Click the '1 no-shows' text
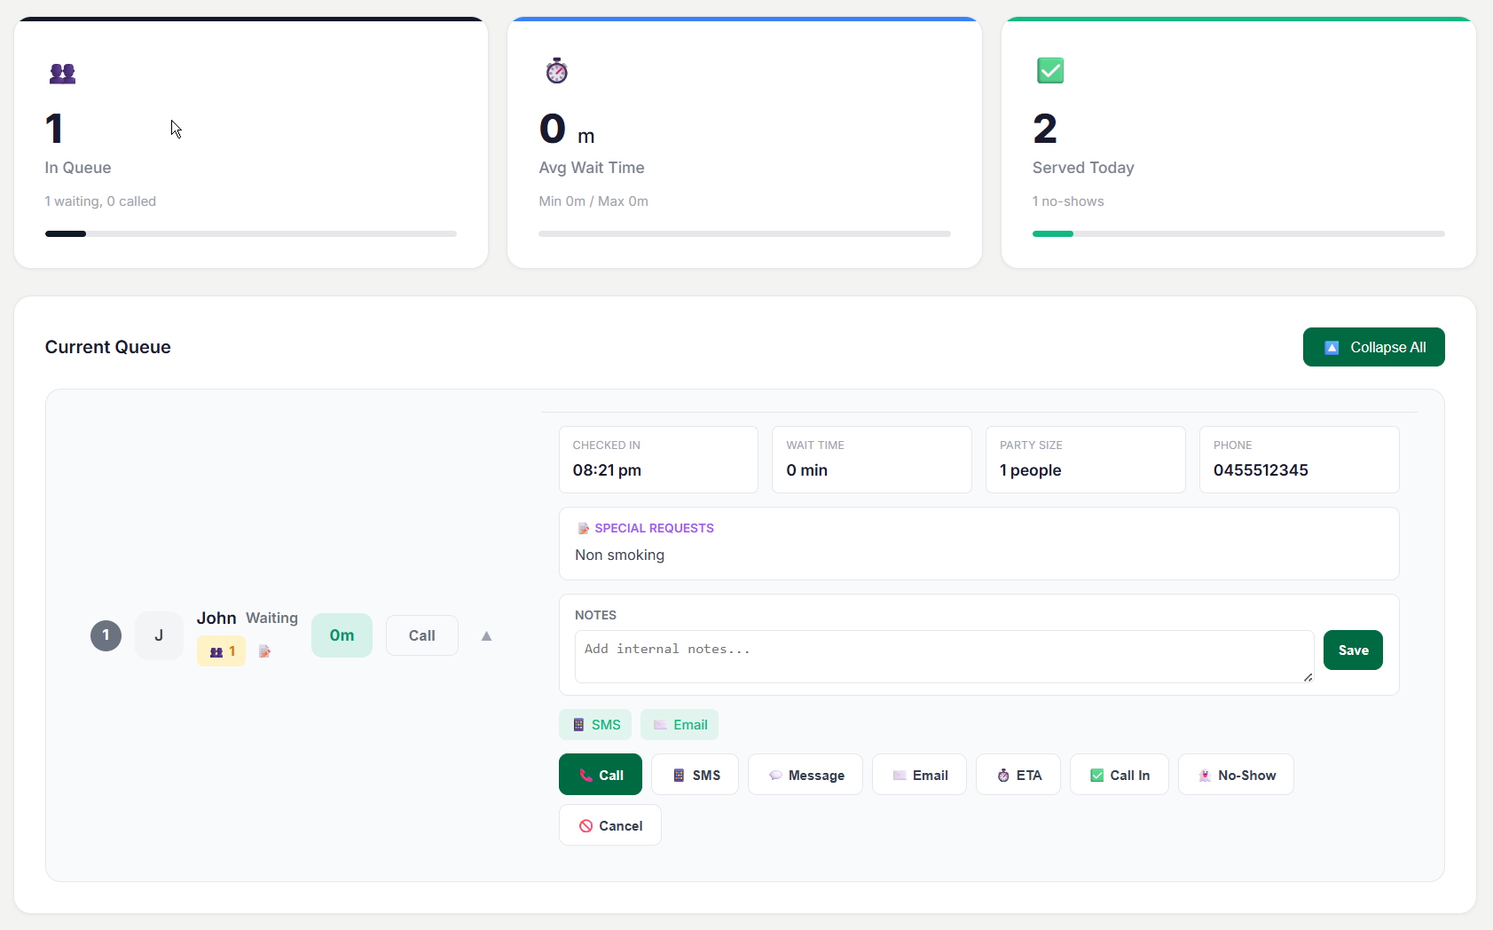 click(x=1068, y=201)
